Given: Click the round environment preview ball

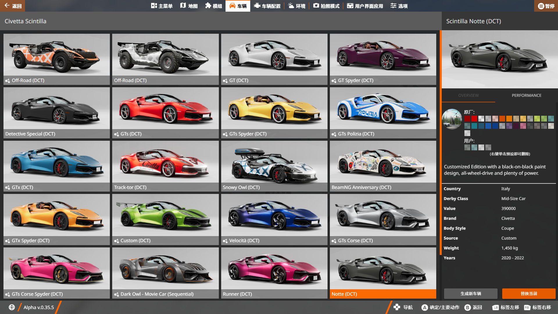Looking at the screenshot, I should click(x=452, y=119).
